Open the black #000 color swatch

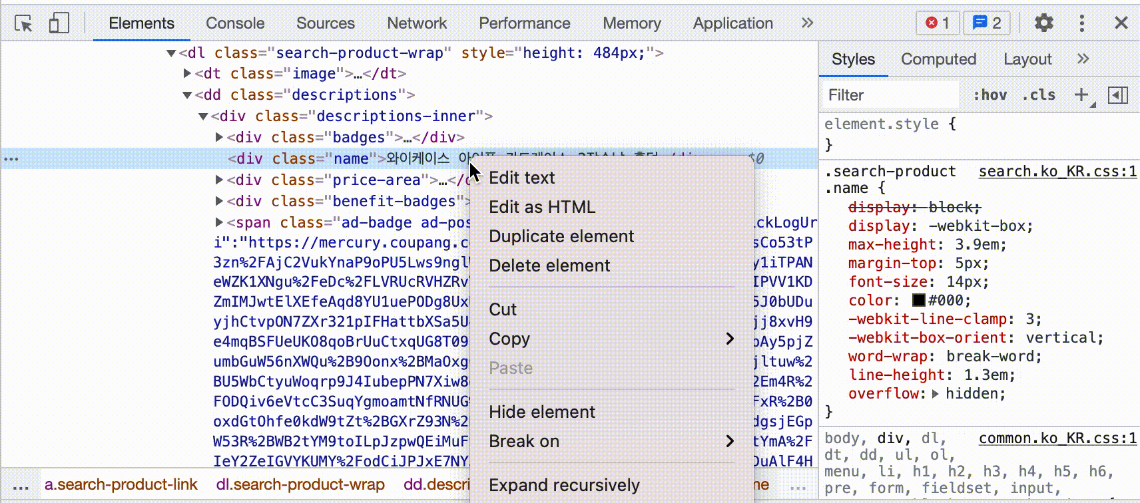[919, 301]
